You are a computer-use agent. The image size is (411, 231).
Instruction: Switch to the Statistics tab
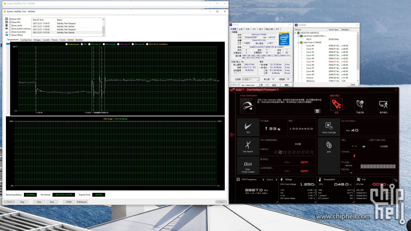(79, 40)
